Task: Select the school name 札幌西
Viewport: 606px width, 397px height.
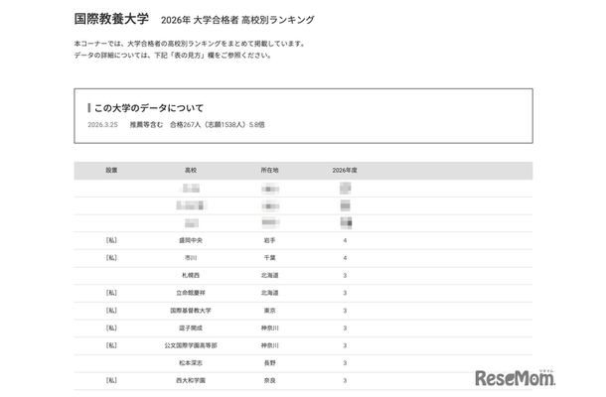Action: click(x=191, y=275)
